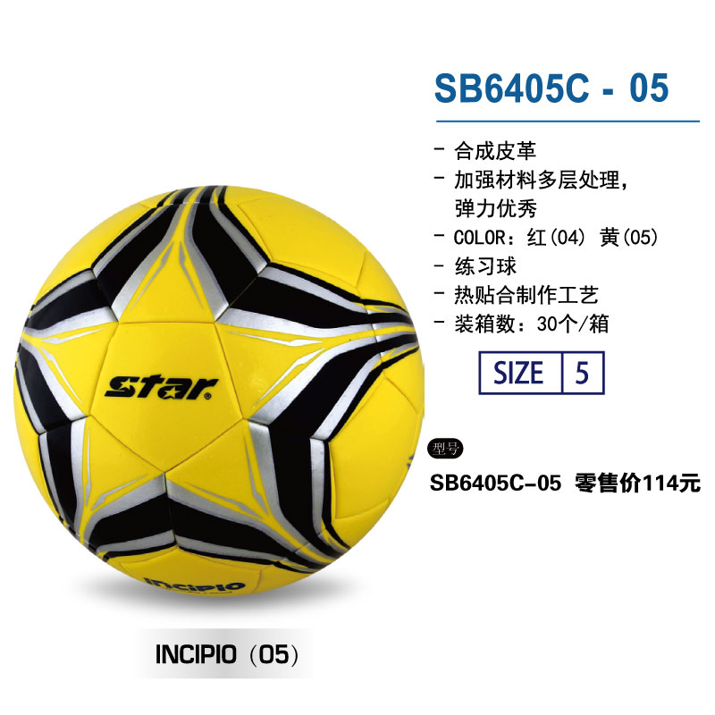
Task: Click the INCIPIO text printed on ball
Action: tap(195, 585)
